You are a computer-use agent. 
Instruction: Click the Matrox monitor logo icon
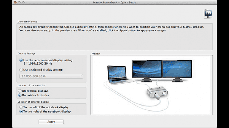point(208,14)
